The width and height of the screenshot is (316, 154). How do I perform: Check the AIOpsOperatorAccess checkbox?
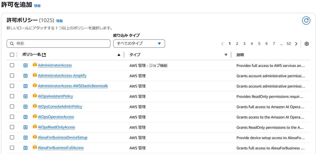pyautogui.click(x=12, y=117)
